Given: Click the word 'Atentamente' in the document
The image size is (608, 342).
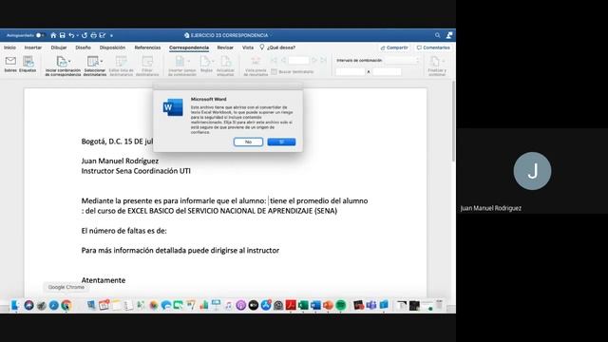Looking at the screenshot, I should click(104, 280).
